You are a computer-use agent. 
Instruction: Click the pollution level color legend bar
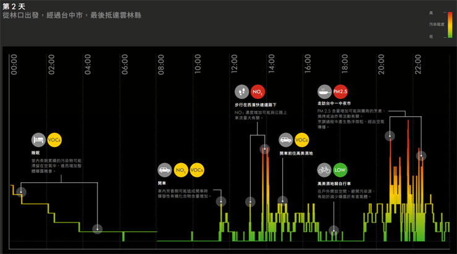tap(448, 24)
